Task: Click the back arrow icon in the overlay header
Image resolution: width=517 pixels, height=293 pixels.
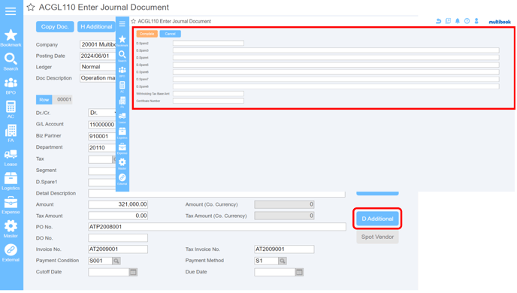Action: click(438, 21)
